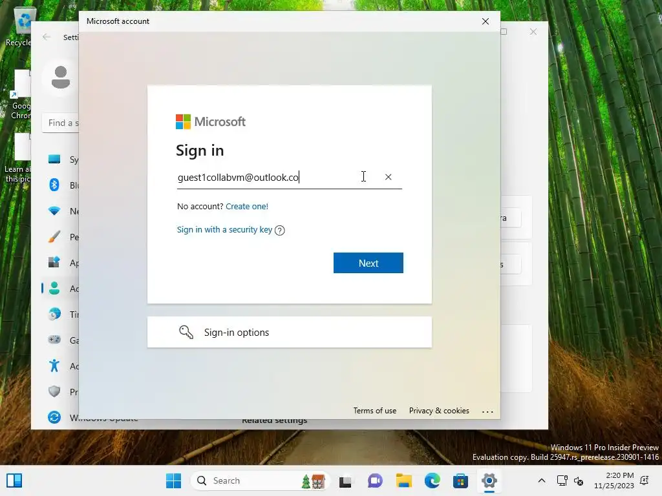Open the Chat app on the taskbar
The height and width of the screenshot is (496, 662).
(x=374, y=480)
